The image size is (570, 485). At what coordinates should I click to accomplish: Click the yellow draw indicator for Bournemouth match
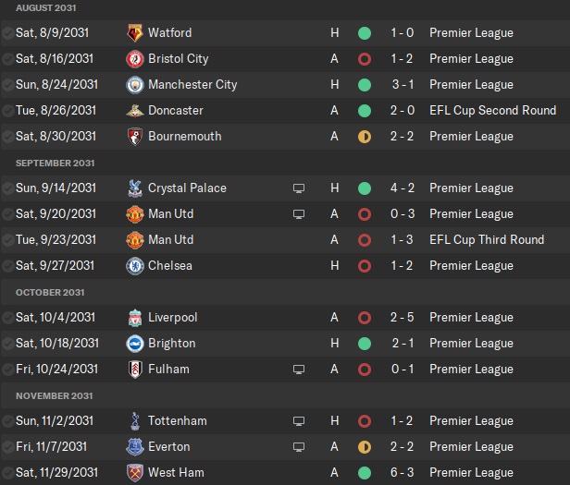[365, 137]
